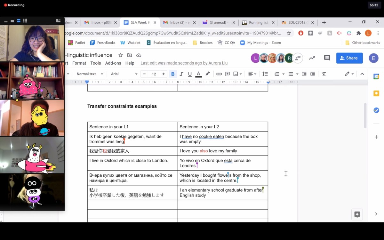Viewport: 384px width, 240px height.
Task: Expand the Arial font dropdown
Action: coord(123,74)
